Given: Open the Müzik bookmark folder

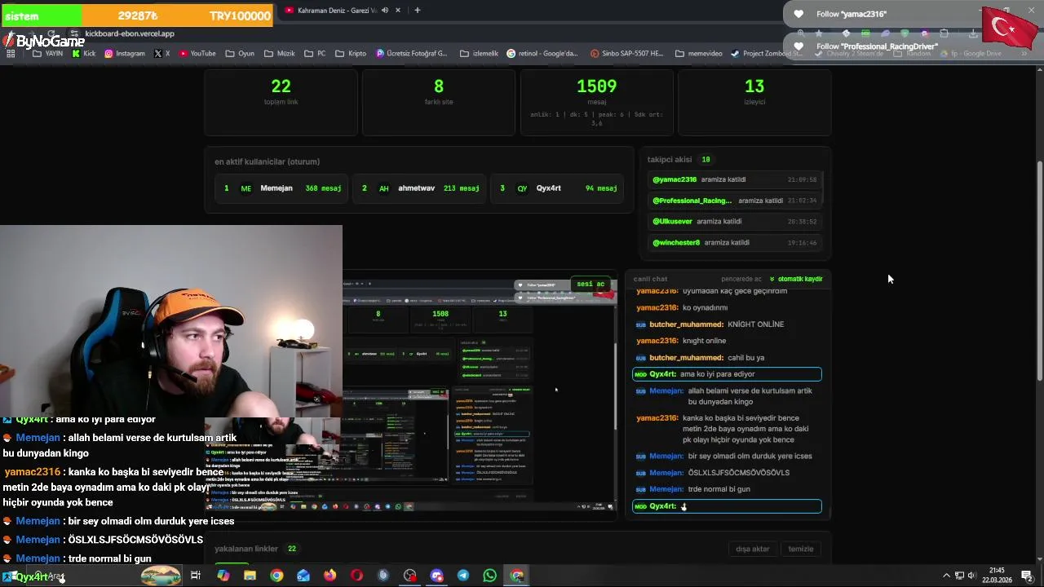Looking at the screenshot, I should click(x=280, y=54).
